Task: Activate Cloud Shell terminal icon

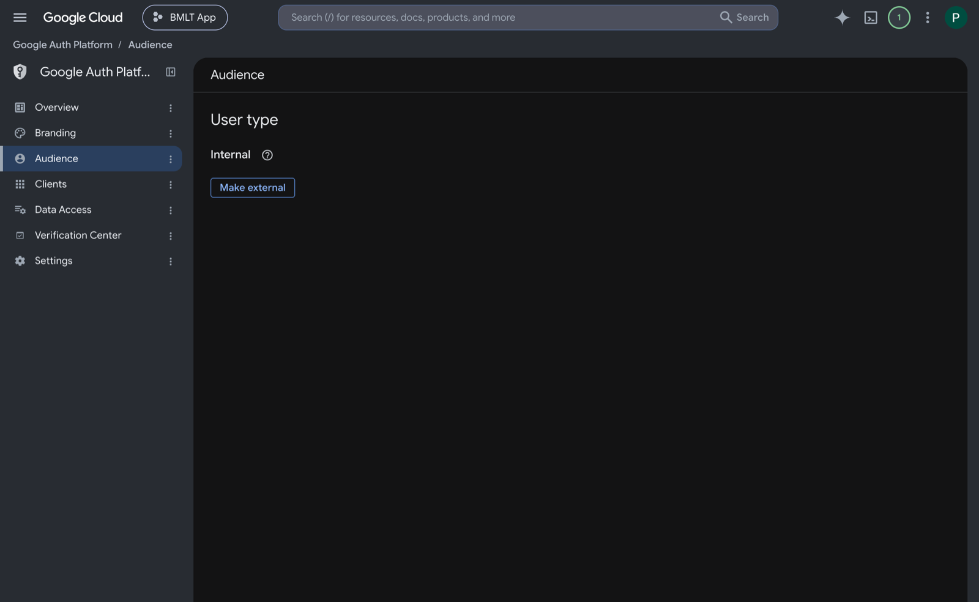Action: (x=870, y=18)
